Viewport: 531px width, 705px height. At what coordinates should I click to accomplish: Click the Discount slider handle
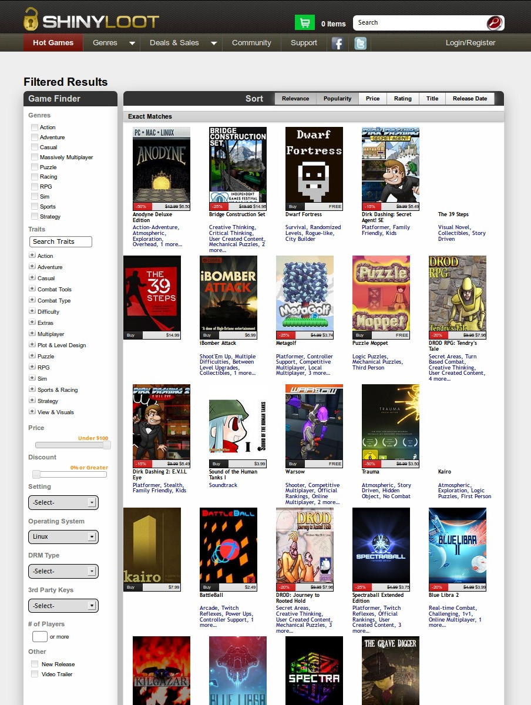[36, 474]
